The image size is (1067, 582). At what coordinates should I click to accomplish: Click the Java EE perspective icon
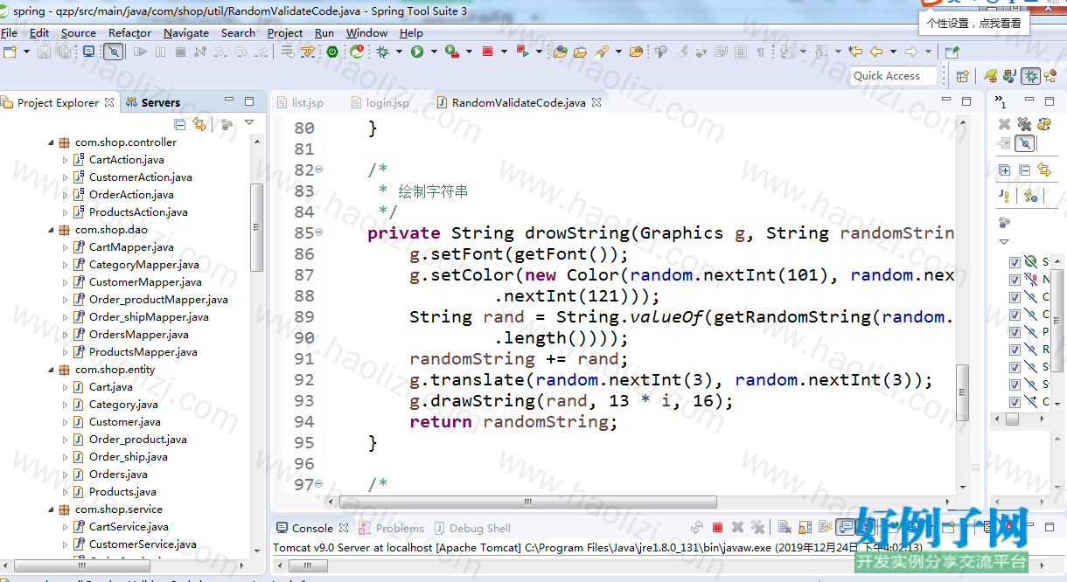click(1010, 76)
